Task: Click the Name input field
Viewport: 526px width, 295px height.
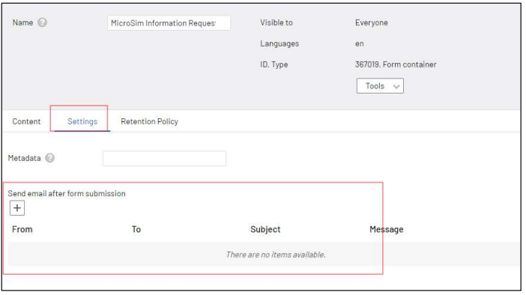Action: 169,23
